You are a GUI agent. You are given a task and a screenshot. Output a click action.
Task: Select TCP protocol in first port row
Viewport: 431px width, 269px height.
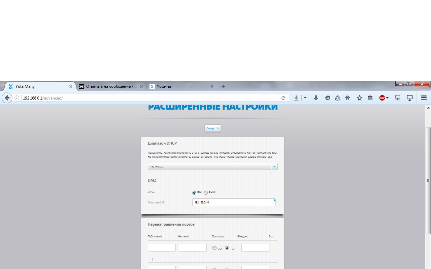pos(227,248)
